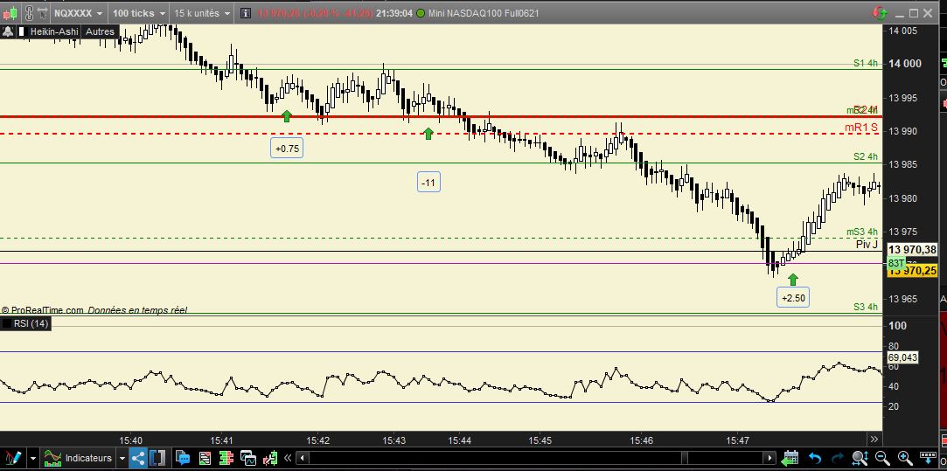Click the news list icon
Image resolution: width=947 pixels, height=471 pixels.
pos(205,458)
